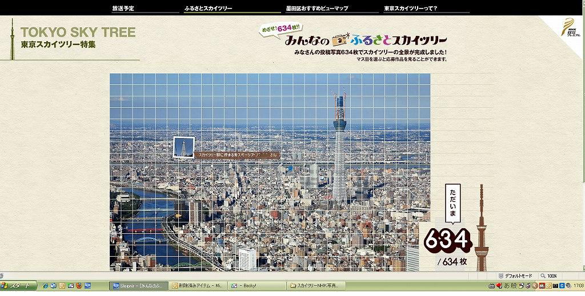Click the 17:03 system clock
Viewport: 585px width, 296px height.
tap(579, 286)
